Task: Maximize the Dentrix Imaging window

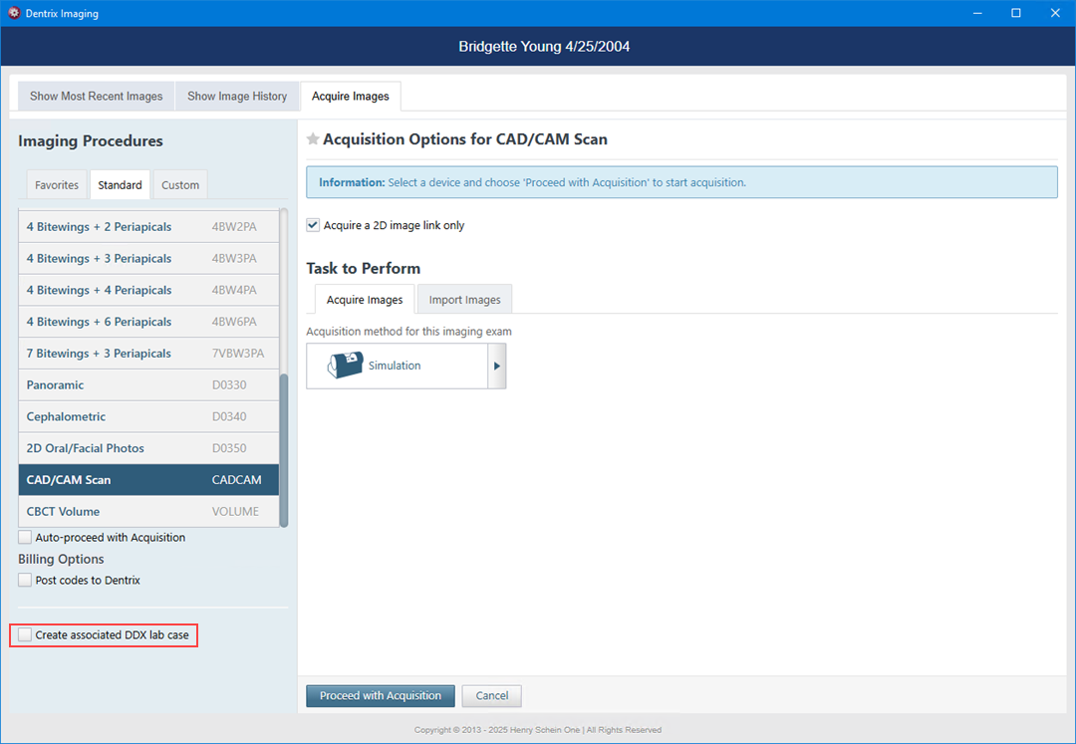Action: (1016, 13)
